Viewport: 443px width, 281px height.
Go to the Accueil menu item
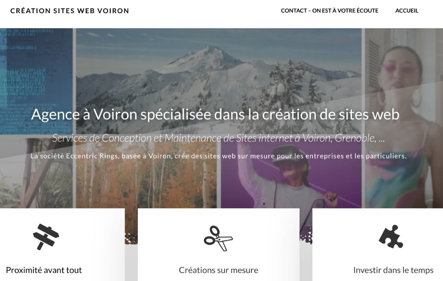coord(406,11)
